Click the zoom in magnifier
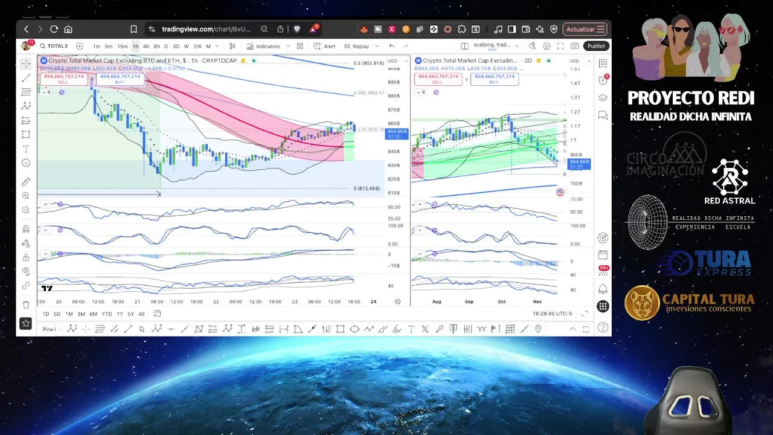The width and height of the screenshot is (773, 435). click(x=26, y=196)
